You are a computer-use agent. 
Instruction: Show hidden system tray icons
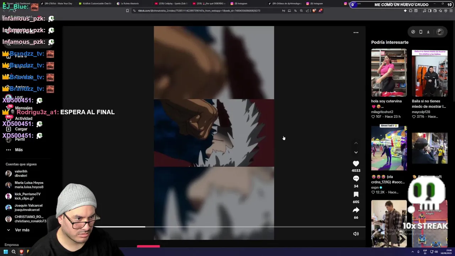pos(413,252)
